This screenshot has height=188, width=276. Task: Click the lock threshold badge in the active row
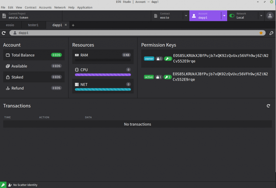click(x=158, y=77)
